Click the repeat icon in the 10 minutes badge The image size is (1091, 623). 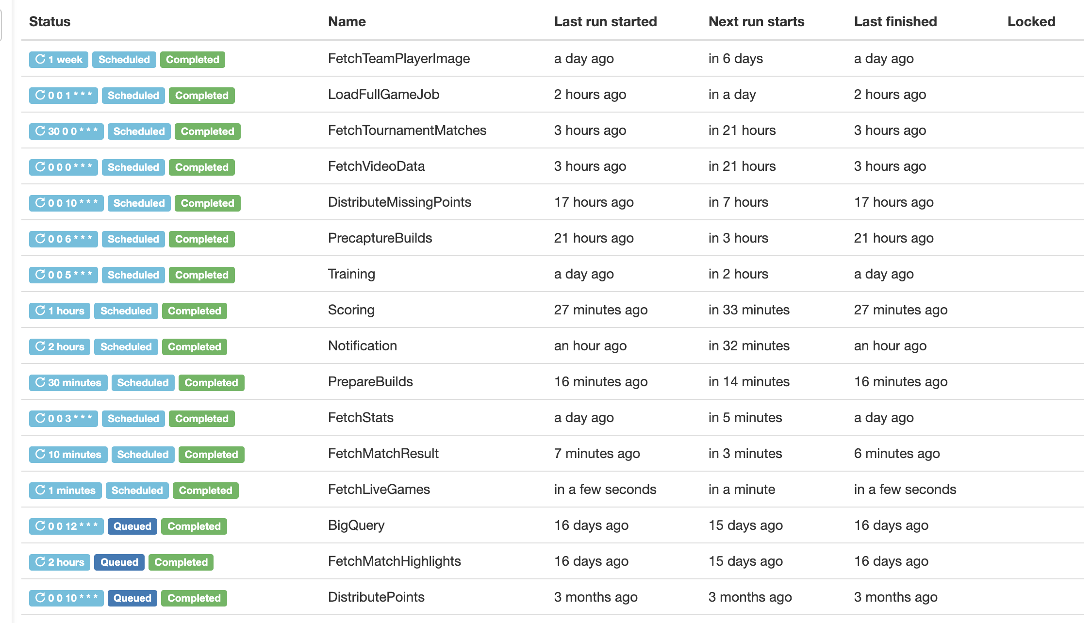click(40, 454)
